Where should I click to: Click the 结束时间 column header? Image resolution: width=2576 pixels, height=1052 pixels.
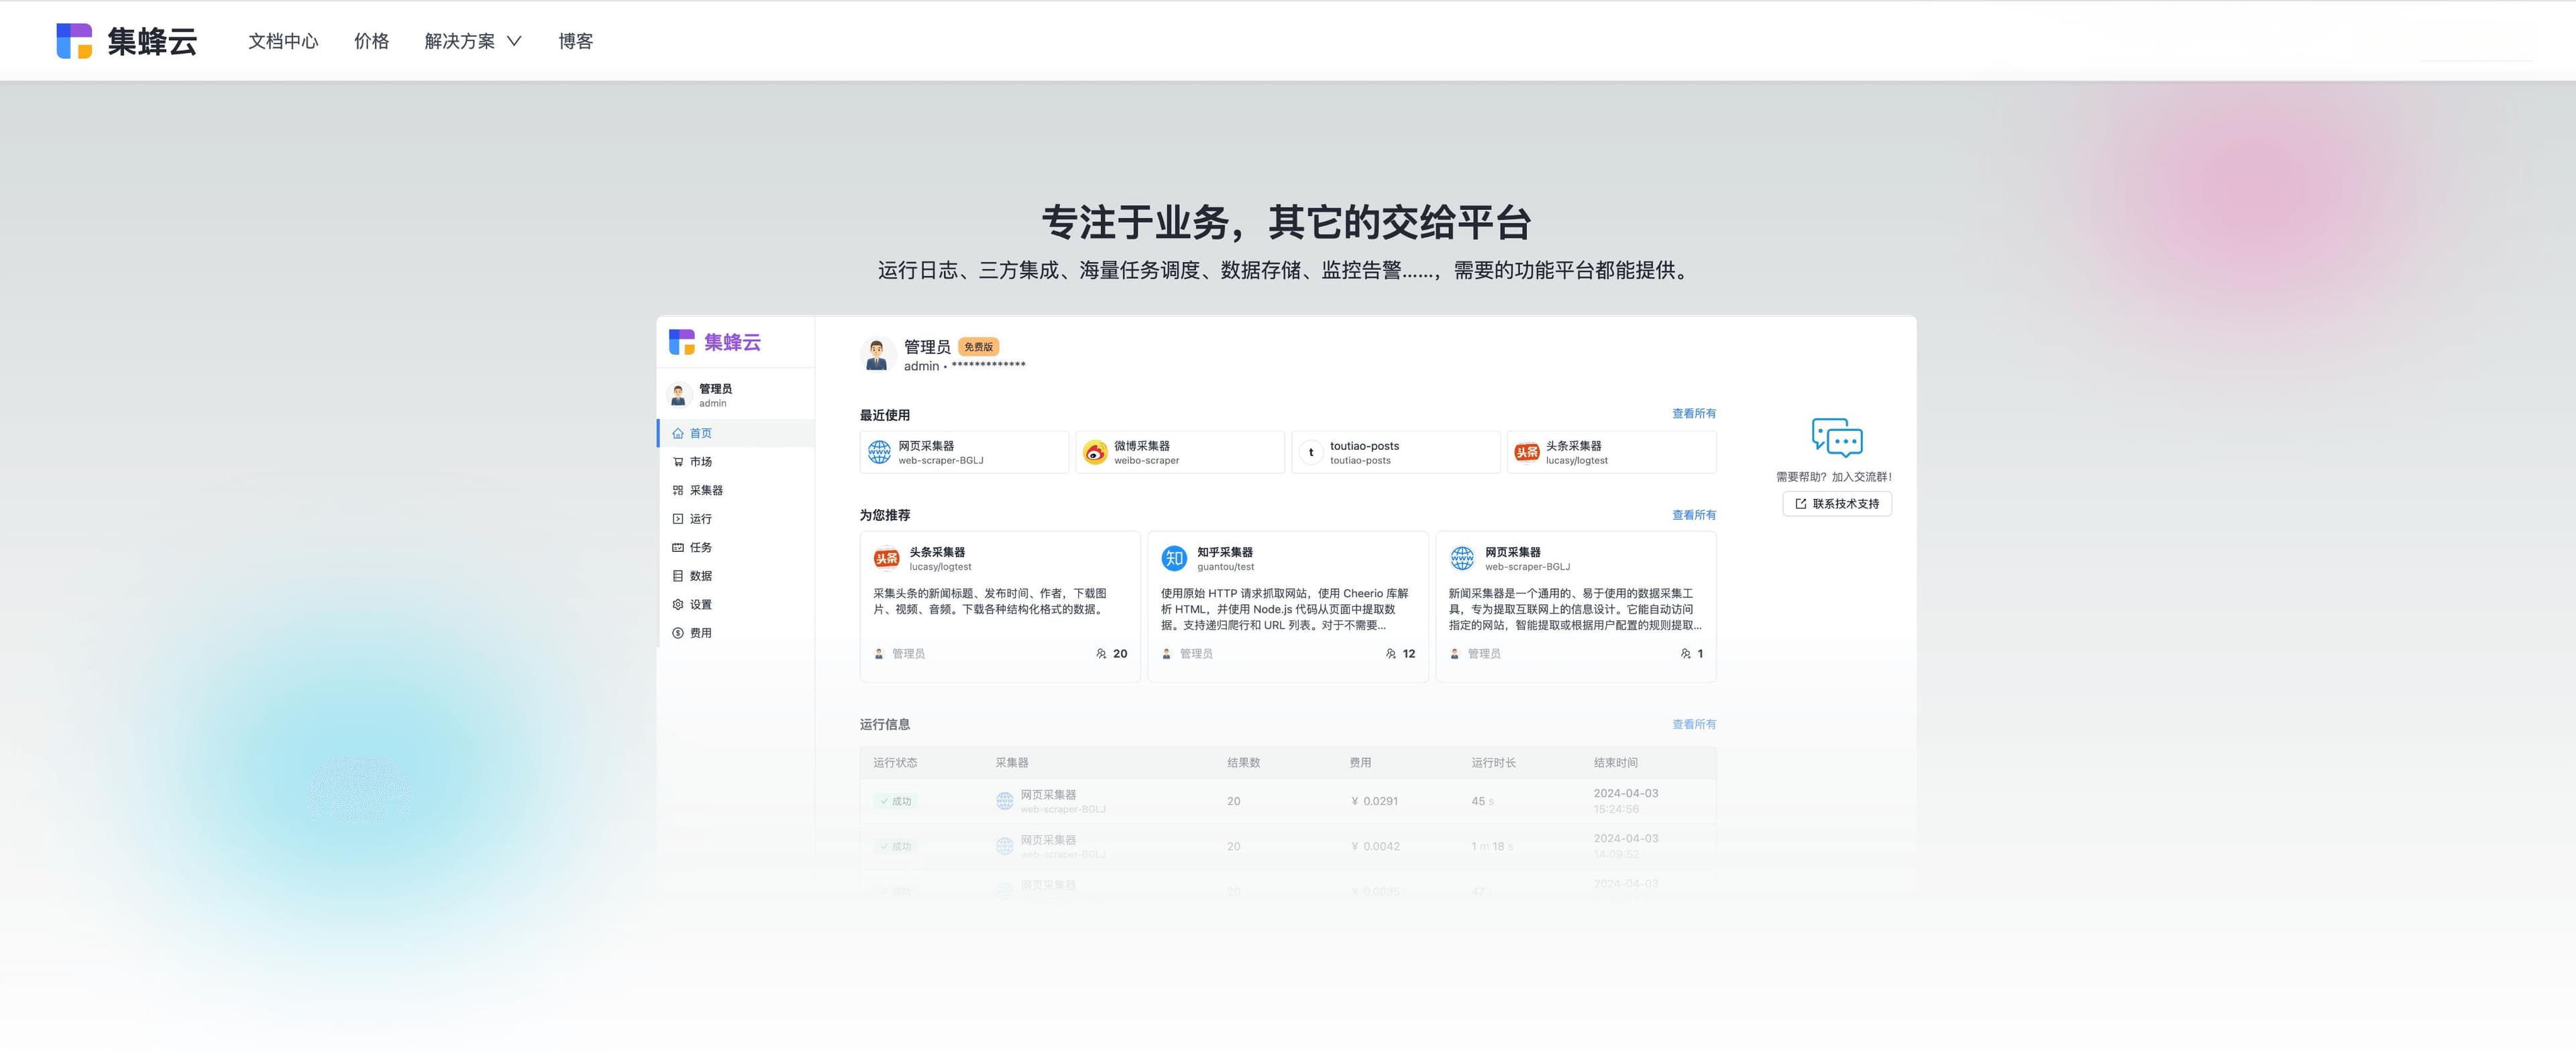1616,762
